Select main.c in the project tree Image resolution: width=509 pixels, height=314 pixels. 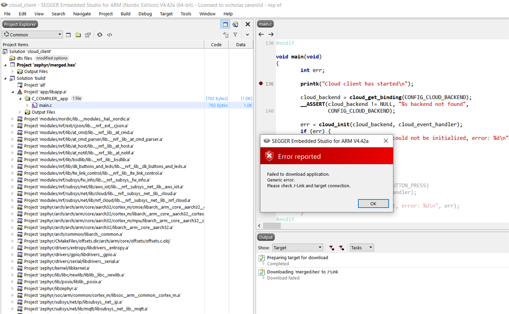(x=46, y=105)
